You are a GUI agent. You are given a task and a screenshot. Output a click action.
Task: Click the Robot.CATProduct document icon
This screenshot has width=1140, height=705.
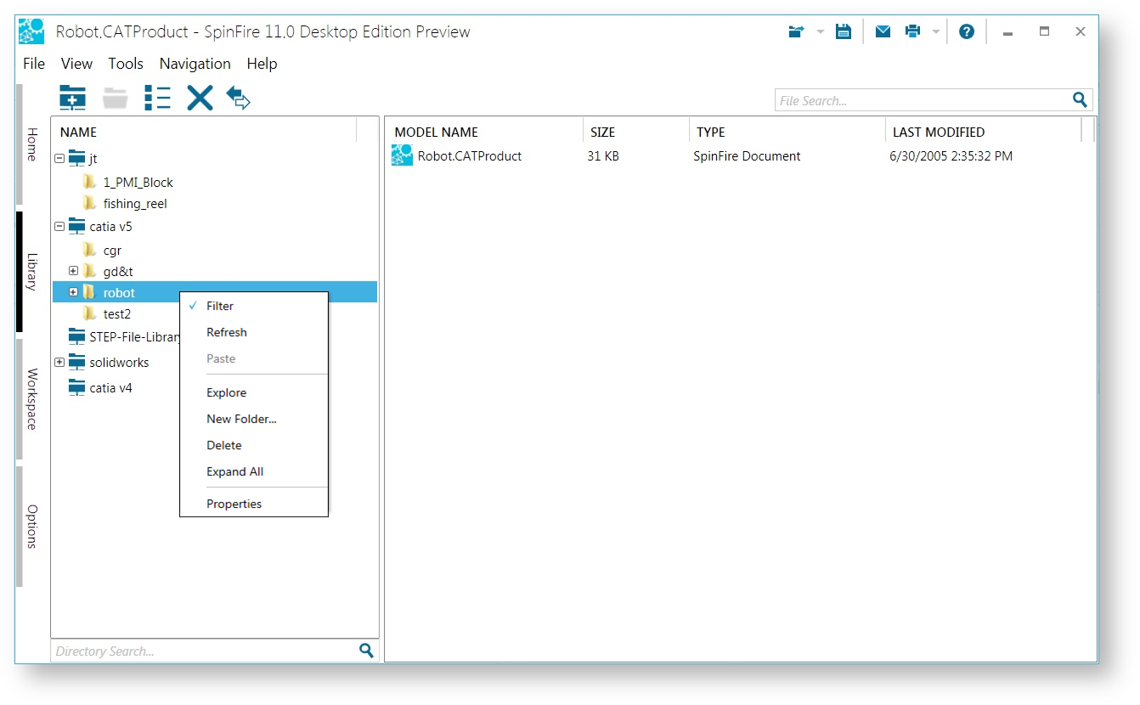[402, 155]
